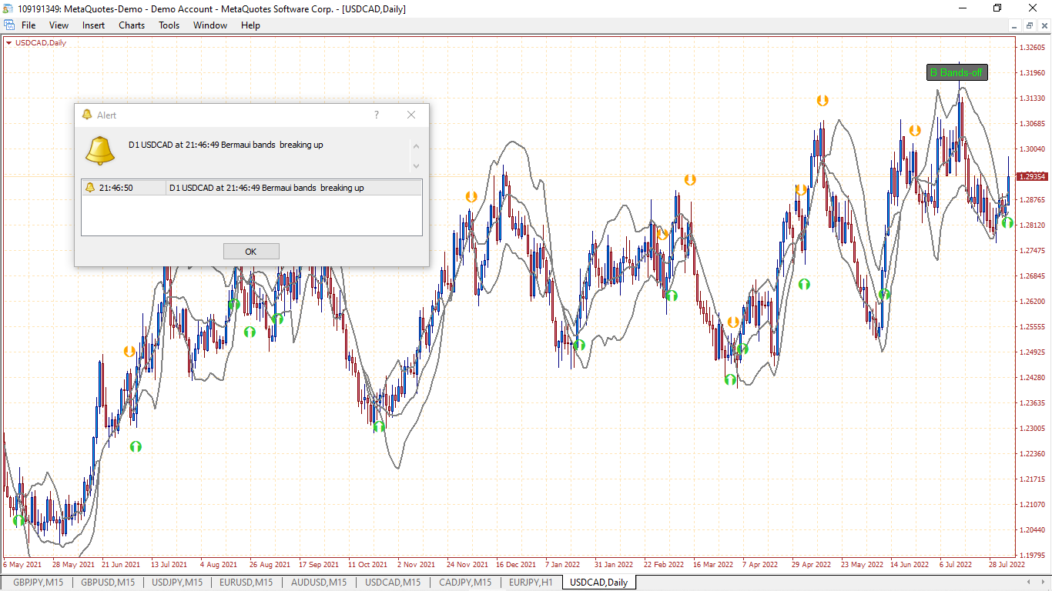Open the Charts menu
Viewport: 1052px width, 591px height.
click(132, 25)
